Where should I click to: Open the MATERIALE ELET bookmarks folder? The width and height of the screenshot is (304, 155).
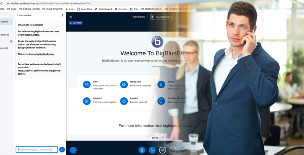coord(152,9)
